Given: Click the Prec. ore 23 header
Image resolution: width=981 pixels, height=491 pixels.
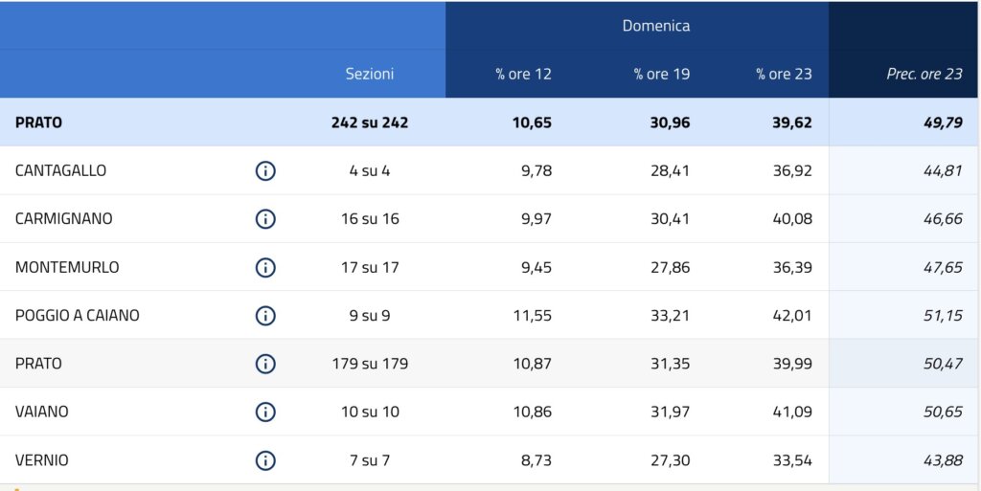Looking at the screenshot, I should (924, 74).
